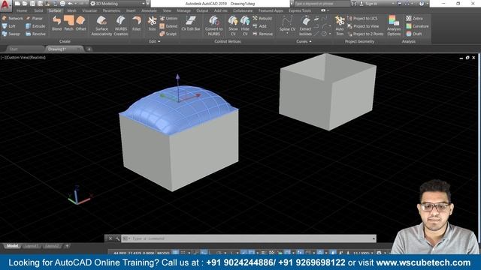Click the surface Trim tool

point(152,23)
